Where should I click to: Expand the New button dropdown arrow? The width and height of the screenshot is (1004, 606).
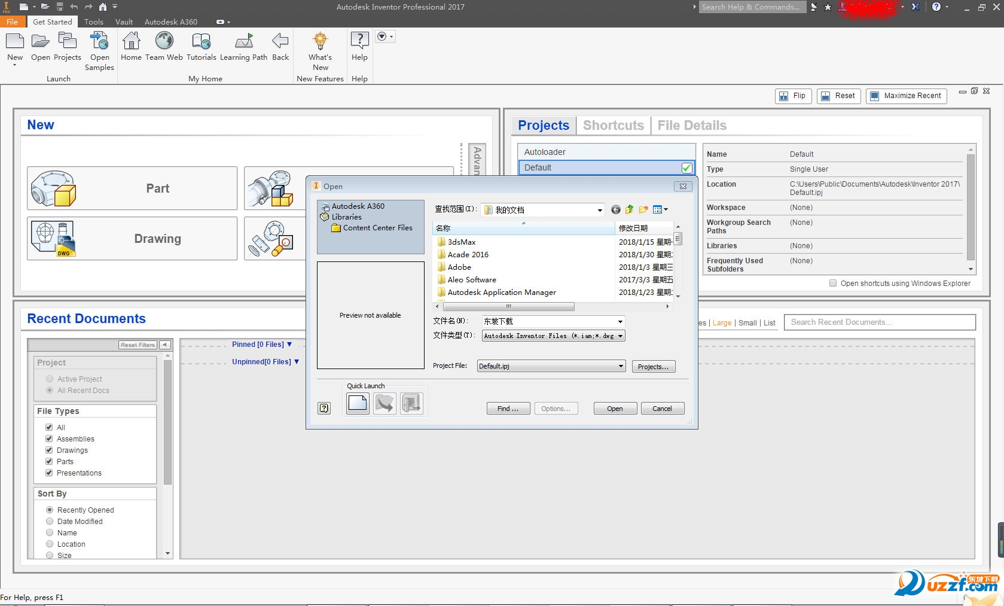[15, 65]
